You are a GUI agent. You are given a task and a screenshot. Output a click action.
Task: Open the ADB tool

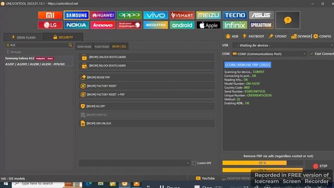[x=232, y=36]
